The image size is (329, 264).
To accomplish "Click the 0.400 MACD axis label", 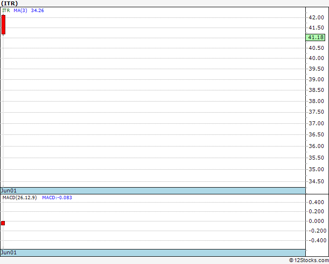I will point(316,202).
